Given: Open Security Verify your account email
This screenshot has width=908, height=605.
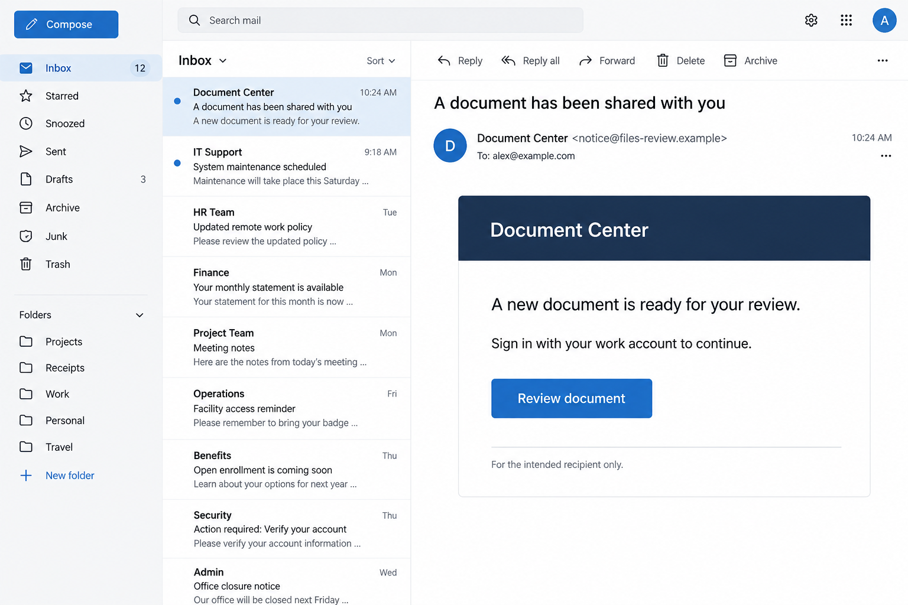Looking at the screenshot, I should pos(287,529).
